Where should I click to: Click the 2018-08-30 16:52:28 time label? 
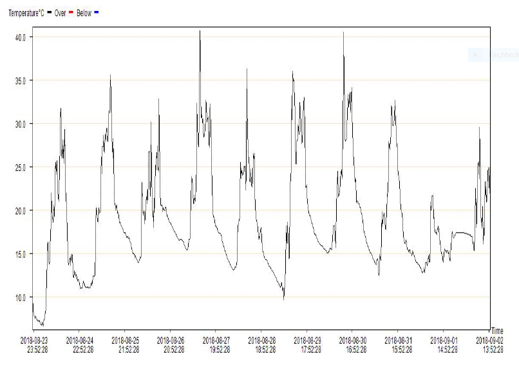353,345
